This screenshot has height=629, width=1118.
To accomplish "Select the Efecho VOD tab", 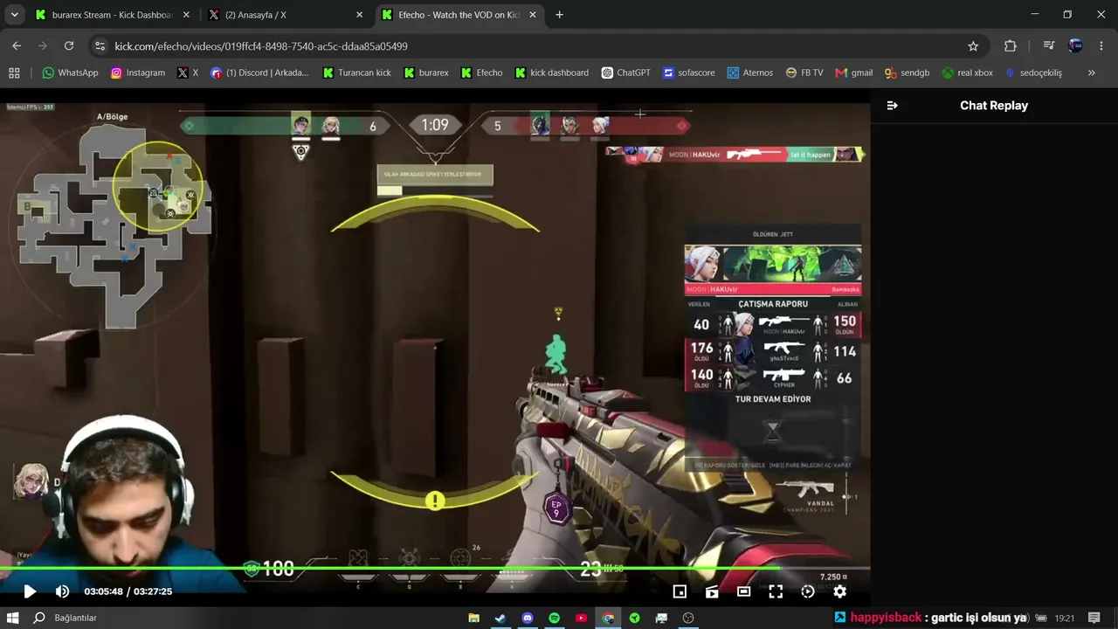I will tap(459, 15).
